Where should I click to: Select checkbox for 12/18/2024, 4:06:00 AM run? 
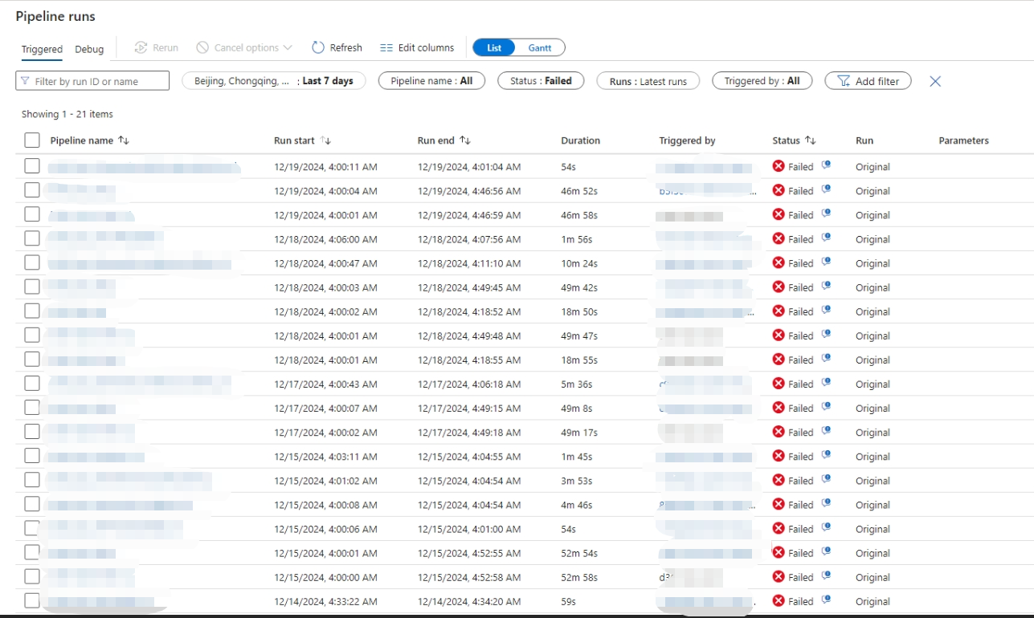[x=32, y=238]
